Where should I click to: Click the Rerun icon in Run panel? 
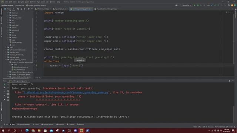(x=4, y=84)
